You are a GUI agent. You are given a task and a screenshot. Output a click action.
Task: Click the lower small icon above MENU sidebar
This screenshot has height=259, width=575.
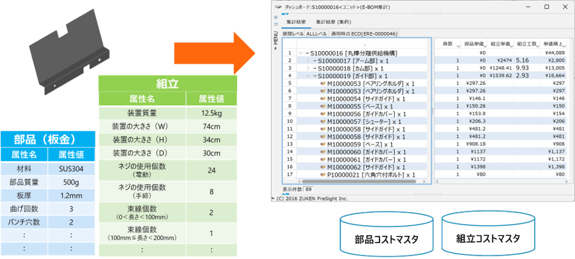[276, 24]
